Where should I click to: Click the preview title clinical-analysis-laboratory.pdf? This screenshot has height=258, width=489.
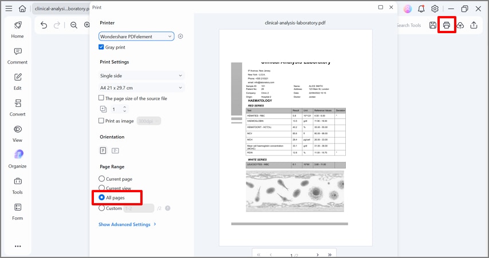295,23
